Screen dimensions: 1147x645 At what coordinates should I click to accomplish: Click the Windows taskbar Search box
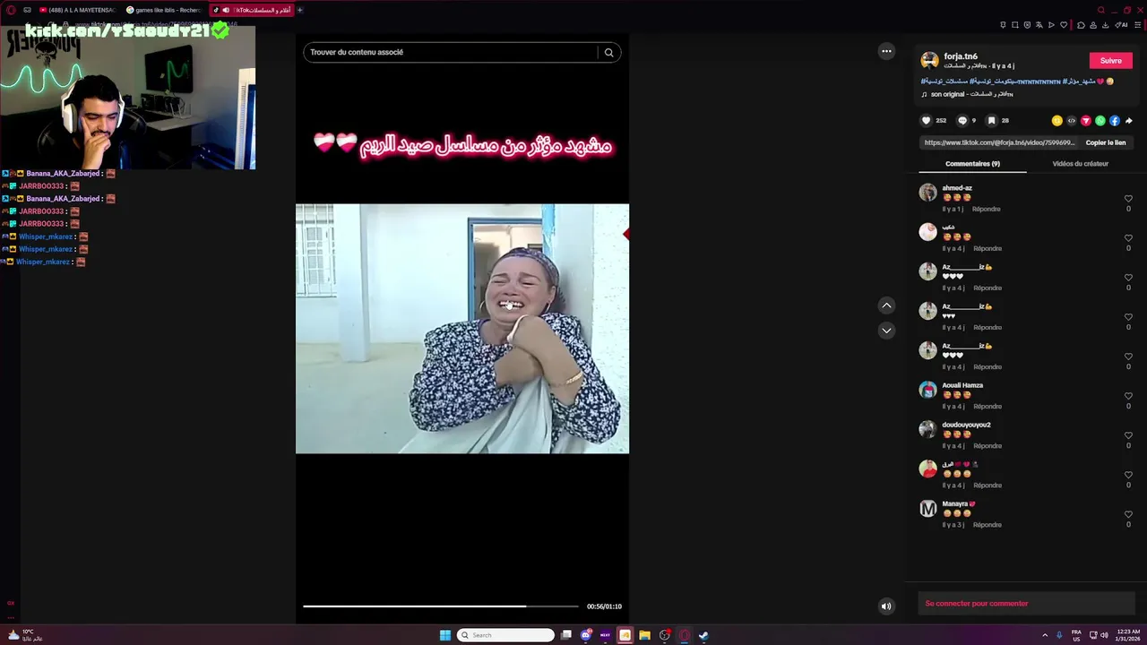pos(505,635)
